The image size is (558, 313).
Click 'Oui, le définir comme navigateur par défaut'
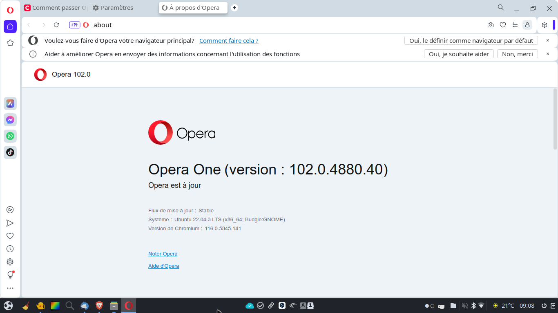471,41
